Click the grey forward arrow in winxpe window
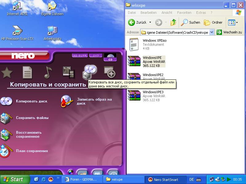 pyautogui.click(x=159, y=22)
